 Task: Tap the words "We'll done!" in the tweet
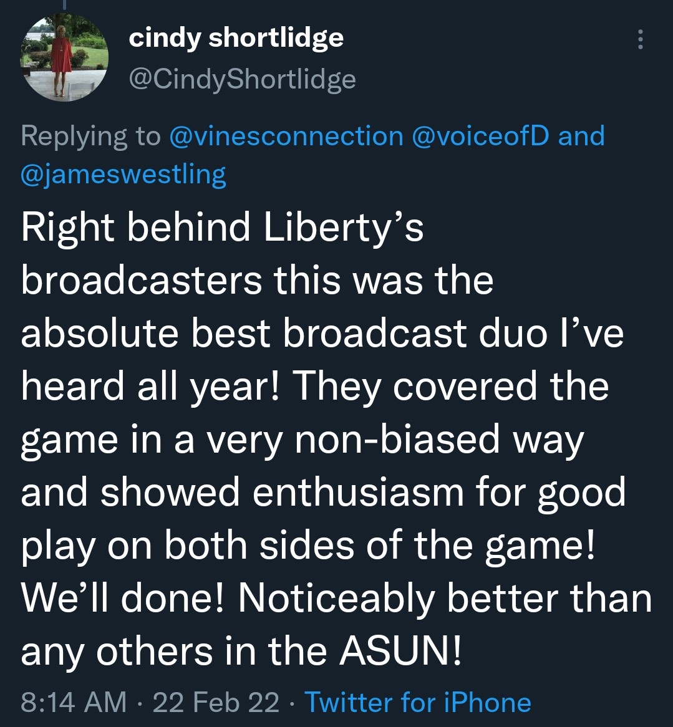[124, 599]
